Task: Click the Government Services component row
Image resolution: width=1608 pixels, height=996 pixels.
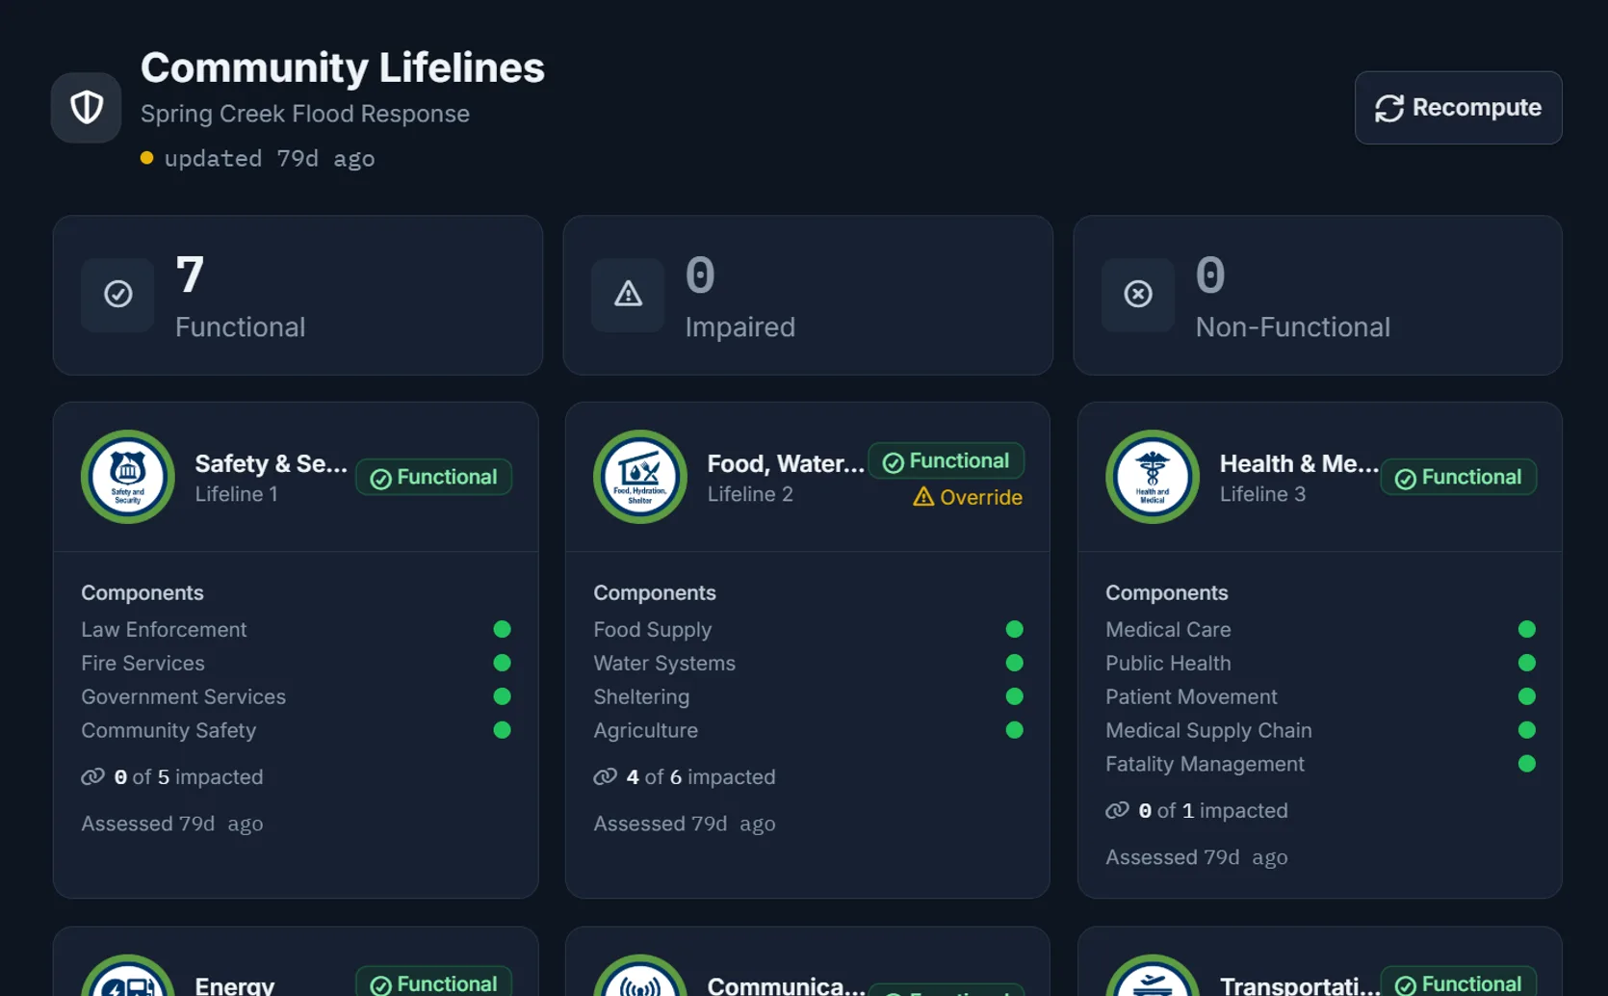Action: coord(296,696)
